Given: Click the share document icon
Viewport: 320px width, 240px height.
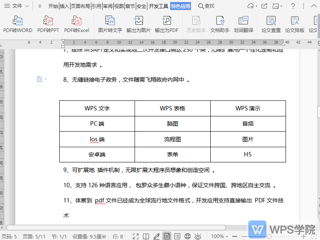Looking at the screenshot, I should [264, 6].
